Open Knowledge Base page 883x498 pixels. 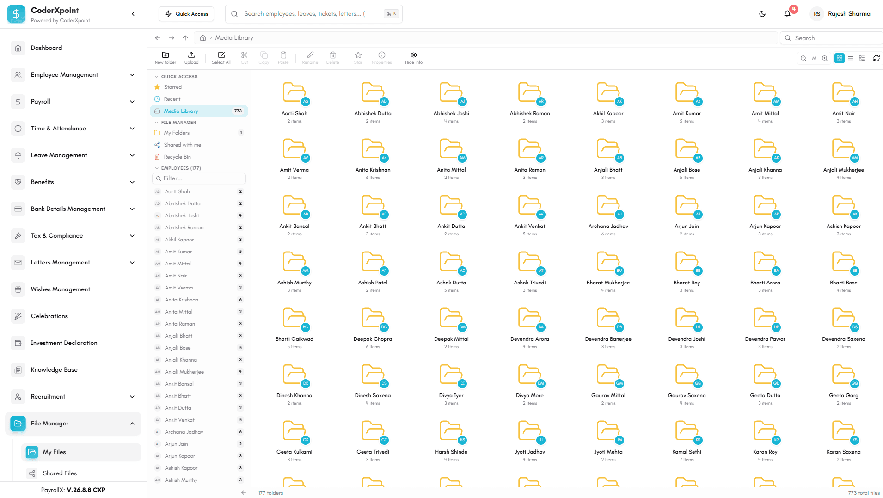[x=74, y=370]
